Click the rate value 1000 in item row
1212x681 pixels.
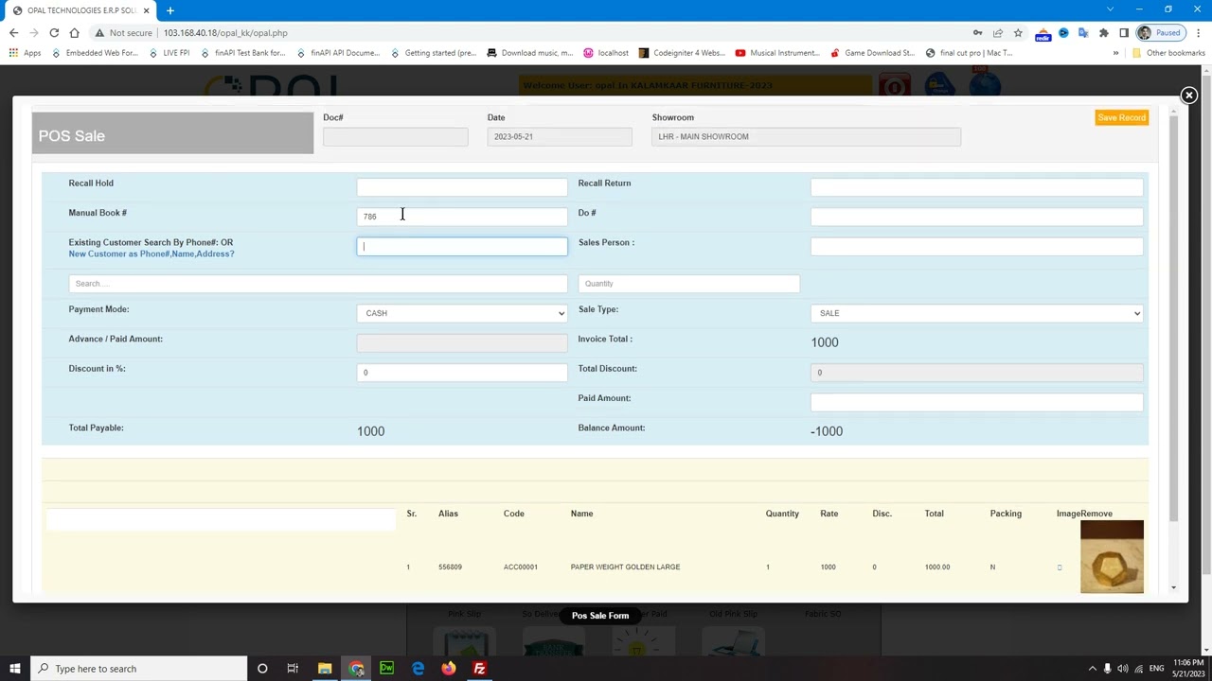coord(828,567)
